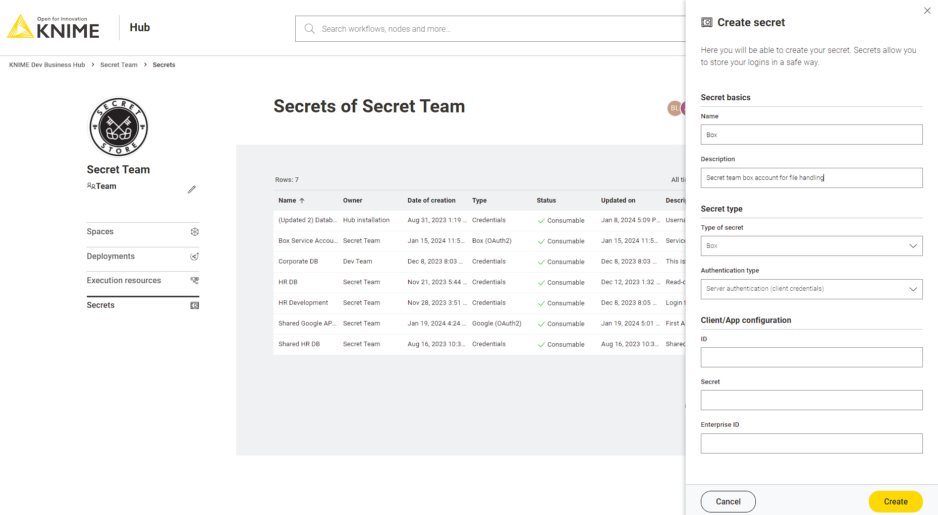The width and height of the screenshot is (938, 515).
Task: Click the Description input field
Action: (x=811, y=178)
